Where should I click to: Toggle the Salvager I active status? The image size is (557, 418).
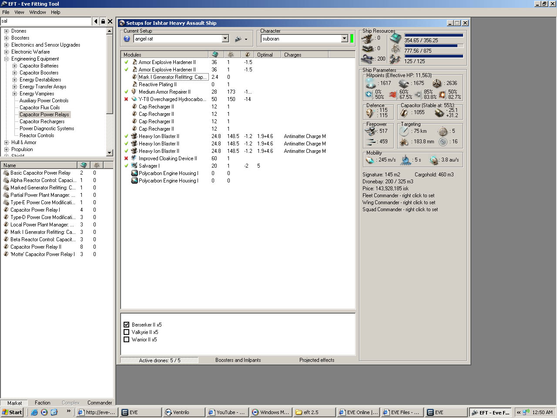point(126,166)
